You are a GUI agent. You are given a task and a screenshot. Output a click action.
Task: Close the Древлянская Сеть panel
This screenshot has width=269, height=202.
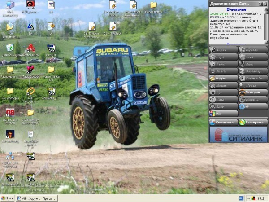tap(265, 4)
